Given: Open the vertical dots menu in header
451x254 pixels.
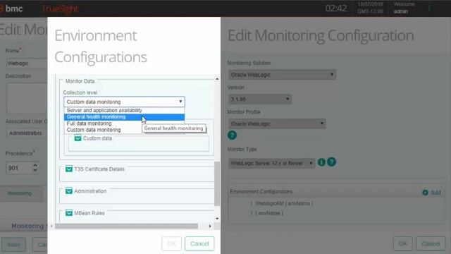Looking at the screenshot, I should [429, 8].
